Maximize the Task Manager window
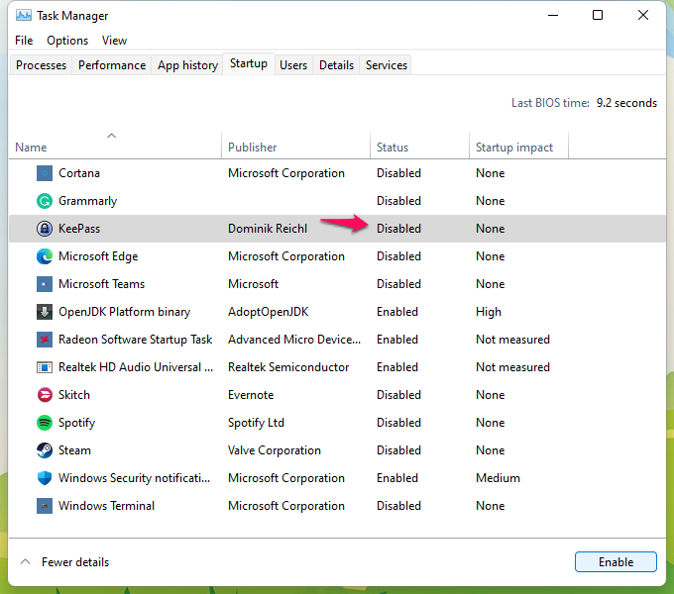The width and height of the screenshot is (674, 594). [x=598, y=16]
